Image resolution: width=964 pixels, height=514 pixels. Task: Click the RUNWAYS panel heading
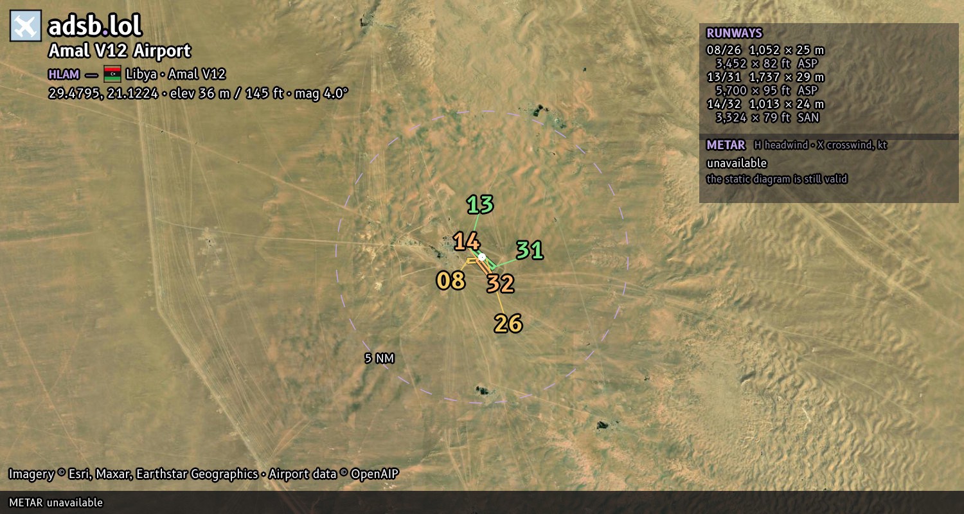tap(734, 33)
